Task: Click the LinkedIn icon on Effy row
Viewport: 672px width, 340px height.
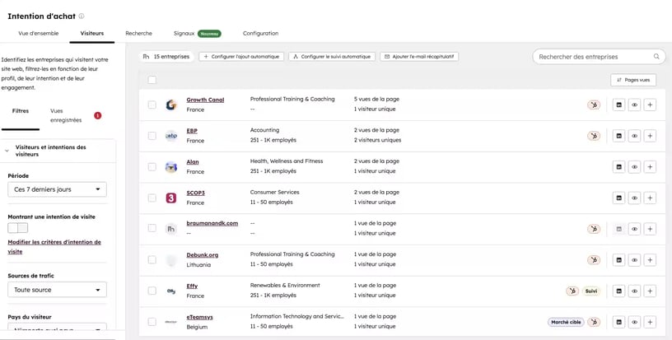Action: click(618, 291)
